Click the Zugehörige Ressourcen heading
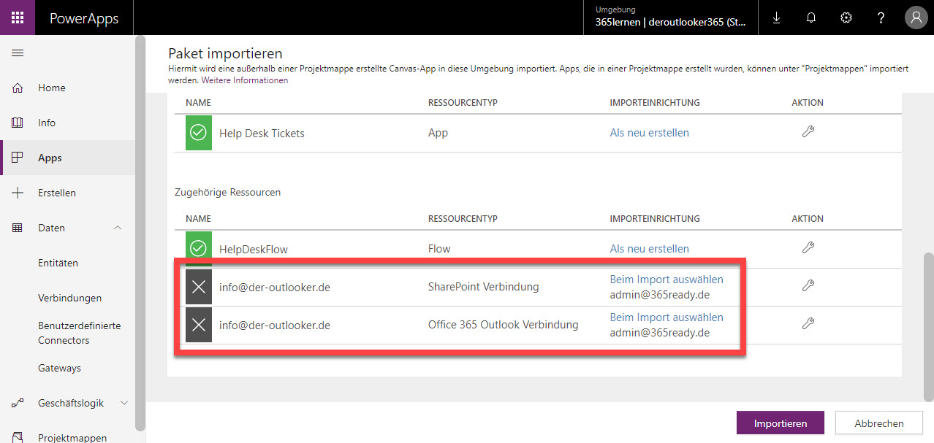The height and width of the screenshot is (443, 934). [227, 192]
